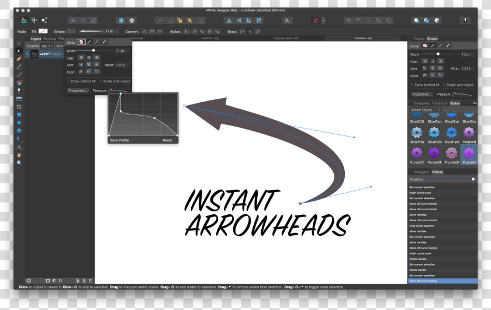Convert node to smooth in context toolbar

(152, 32)
